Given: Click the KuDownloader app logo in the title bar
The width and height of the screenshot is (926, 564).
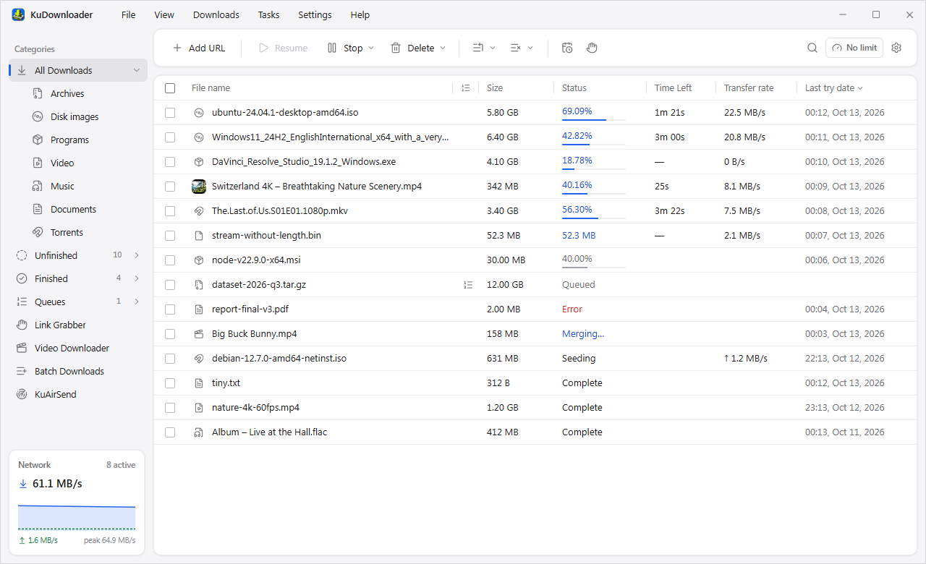Looking at the screenshot, I should click(18, 14).
